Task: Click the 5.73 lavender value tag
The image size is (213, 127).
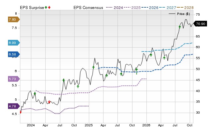Action: coord(14,79)
